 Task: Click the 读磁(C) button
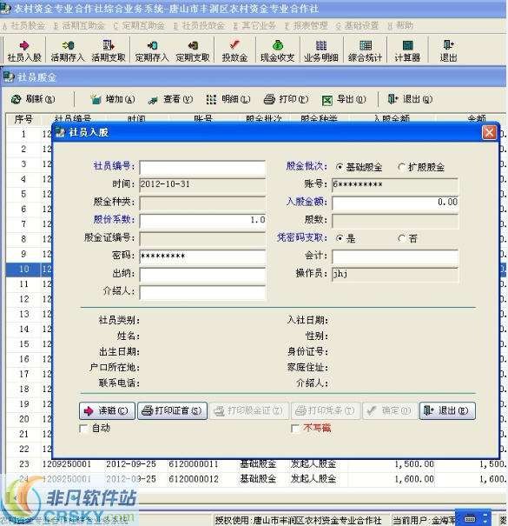(x=107, y=410)
